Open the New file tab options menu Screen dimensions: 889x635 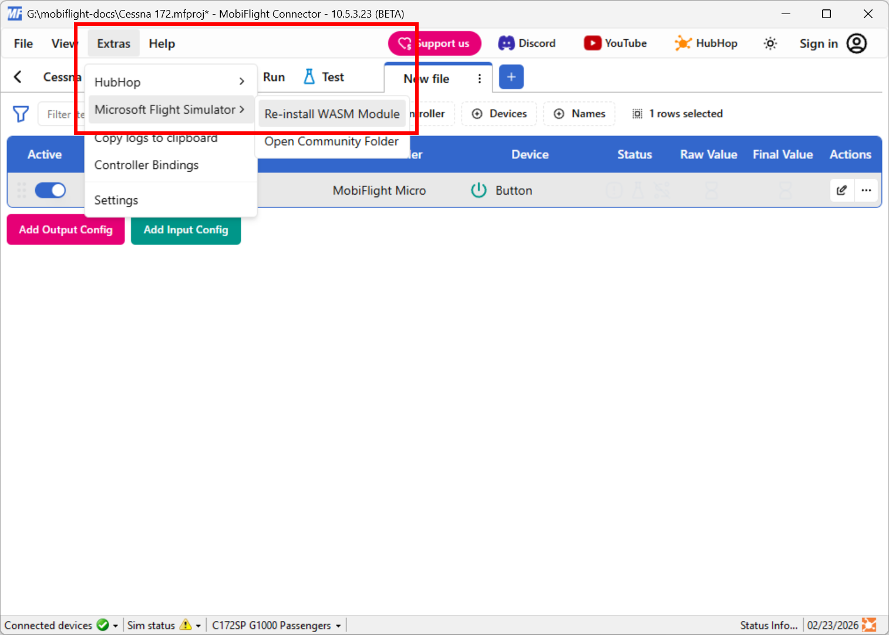[x=480, y=79]
